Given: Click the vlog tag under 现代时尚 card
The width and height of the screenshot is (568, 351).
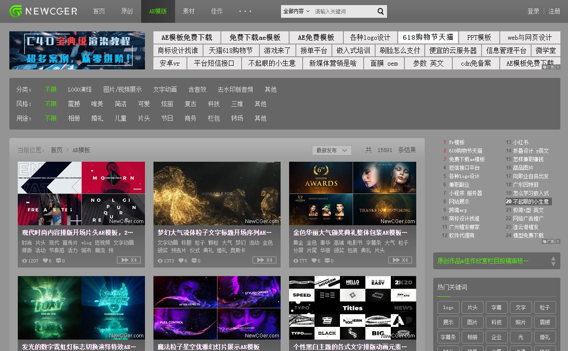Looking at the screenshot, I should [x=86, y=243].
